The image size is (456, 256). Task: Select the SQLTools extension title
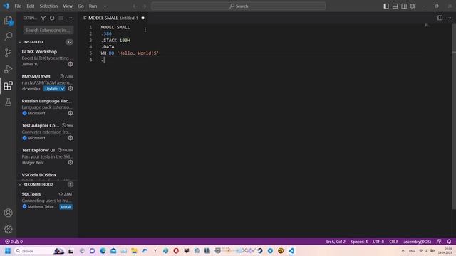(31, 194)
